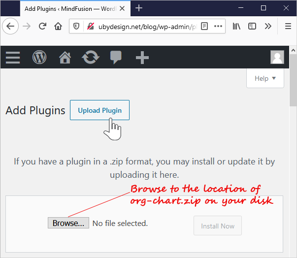Open page actions three-dot menu
The image size is (297, 258).
[x=218, y=26]
